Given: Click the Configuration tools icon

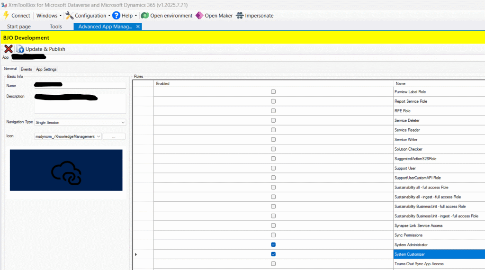Looking at the screenshot, I should click(70, 16).
